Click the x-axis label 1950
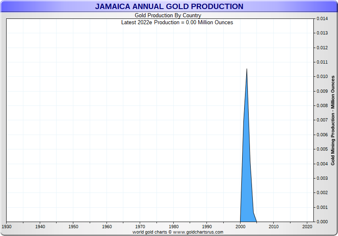 [73, 227]
